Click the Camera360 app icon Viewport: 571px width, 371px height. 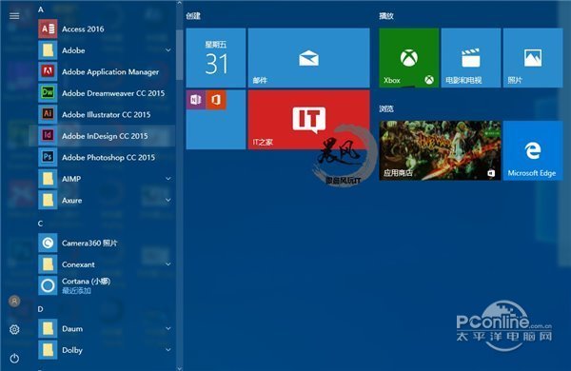click(x=48, y=243)
